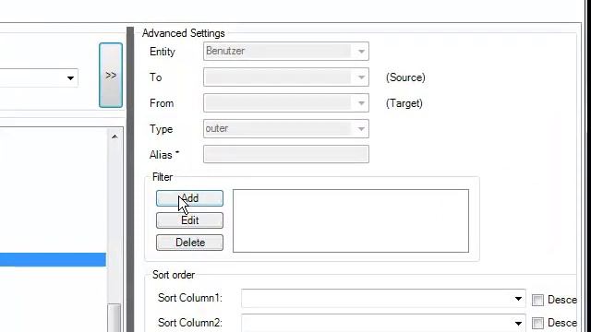Open the To (Source) dropdown
591x332 pixels.
(x=285, y=77)
